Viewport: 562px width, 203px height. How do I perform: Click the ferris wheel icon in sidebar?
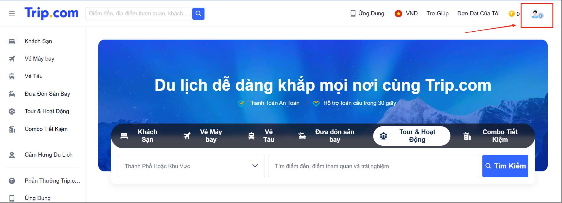[x=12, y=111]
